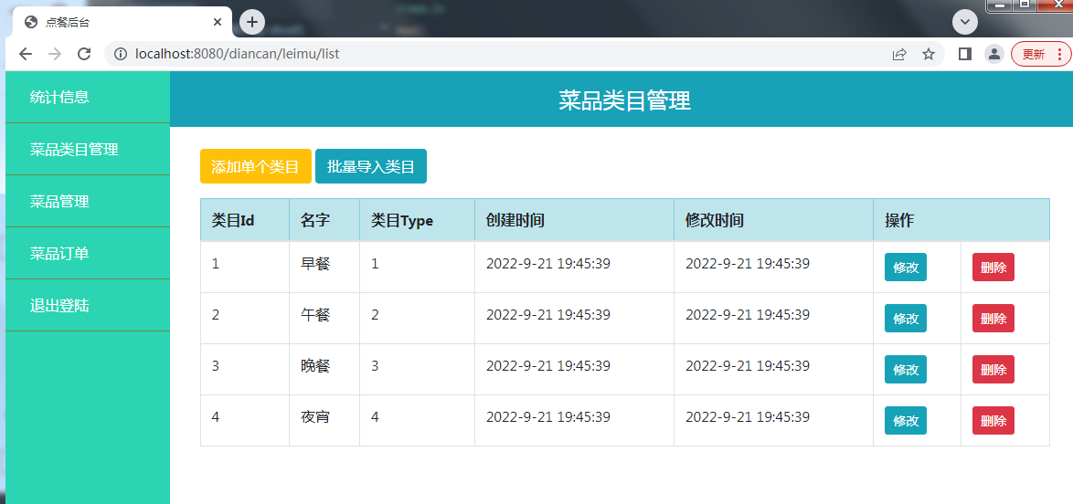Toggle the browser side panel icon
The width and height of the screenshot is (1073, 504).
pos(964,54)
